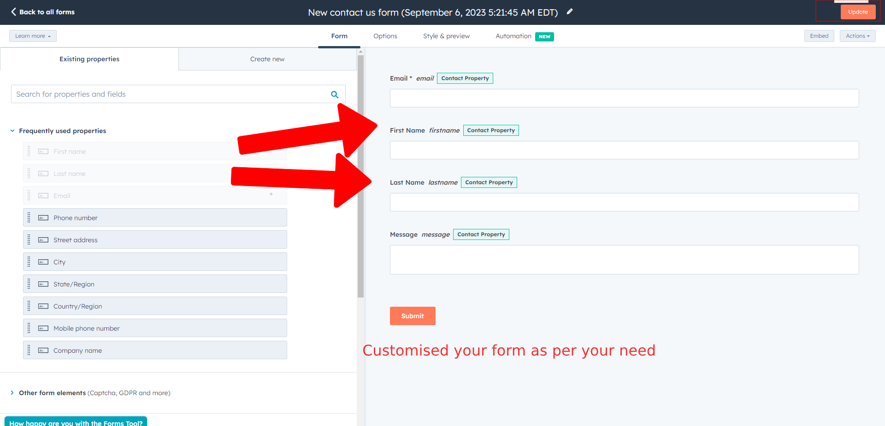Switch to Create new properties tab
Screen dimensions: 885x426
coord(267,59)
